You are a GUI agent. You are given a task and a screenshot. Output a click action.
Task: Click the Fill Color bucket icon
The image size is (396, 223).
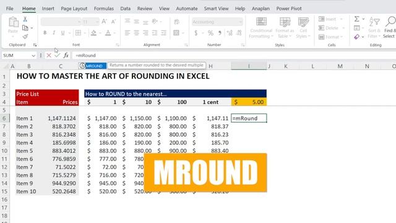pos(93,33)
